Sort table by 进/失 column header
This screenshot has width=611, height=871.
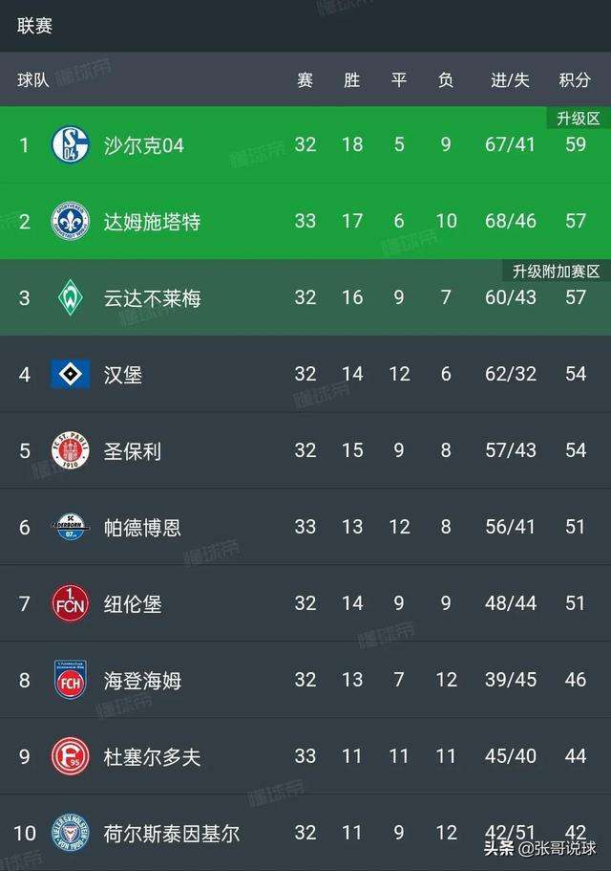[x=510, y=80]
